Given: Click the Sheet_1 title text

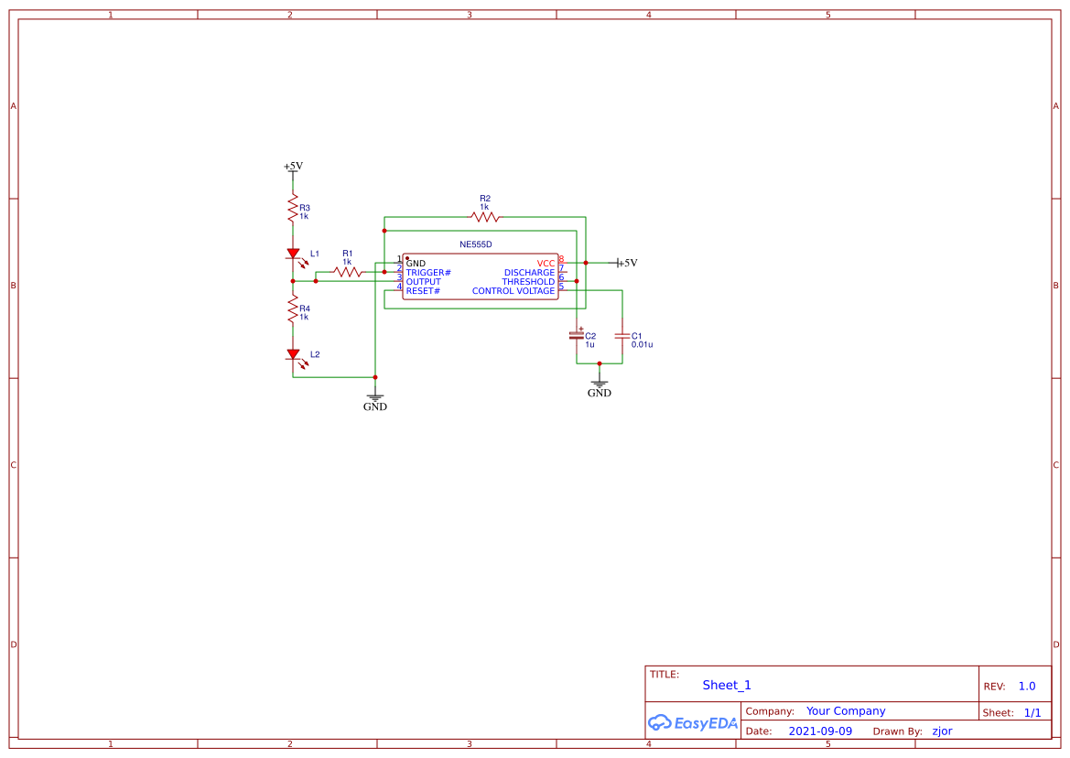Looking at the screenshot, I should click(x=726, y=685).
